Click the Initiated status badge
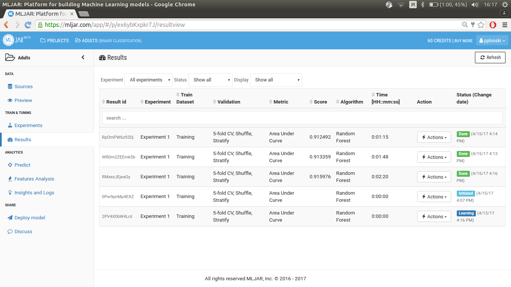Viewport: 511px width, 287px height. [466, 193]
